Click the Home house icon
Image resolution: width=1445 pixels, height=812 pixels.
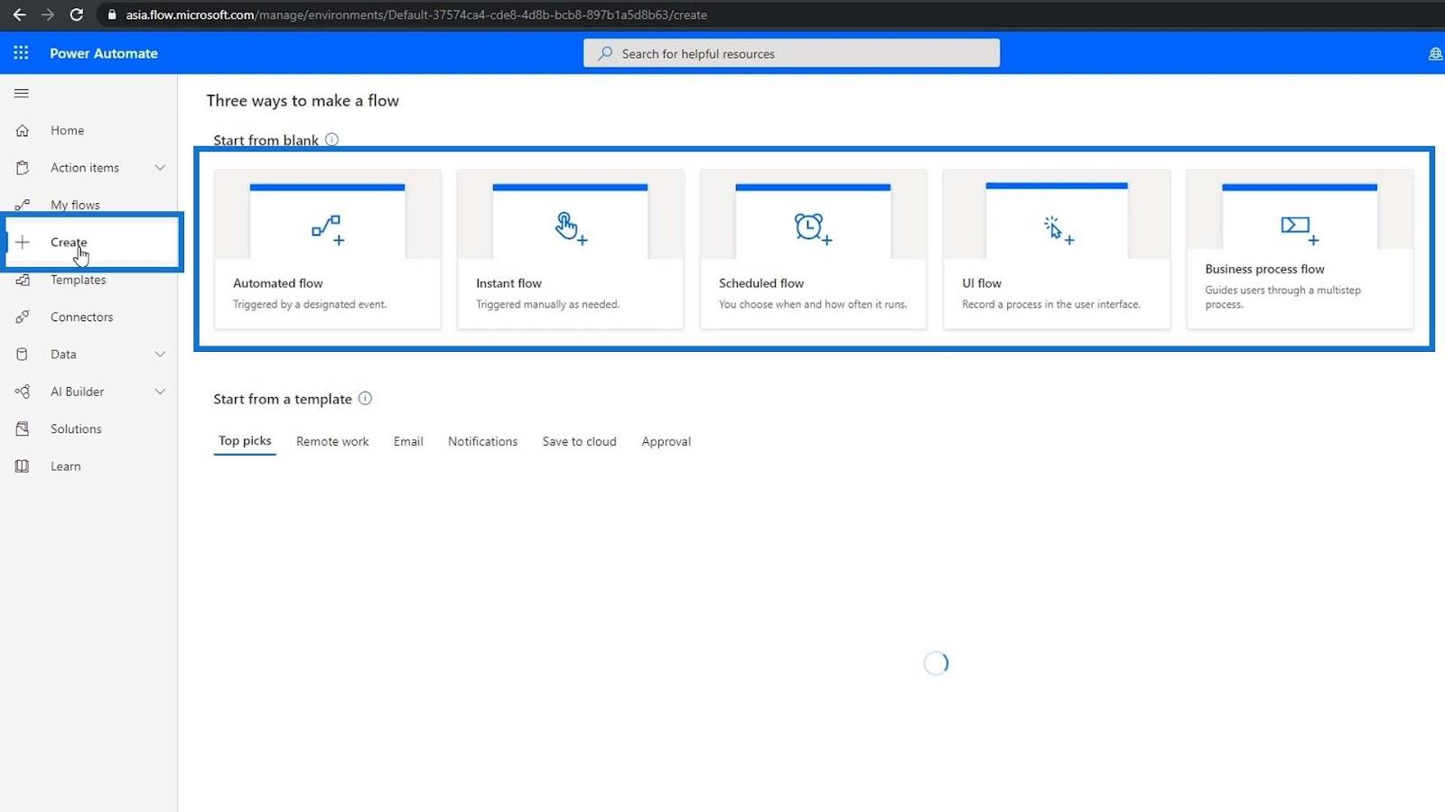coord(23,131)
